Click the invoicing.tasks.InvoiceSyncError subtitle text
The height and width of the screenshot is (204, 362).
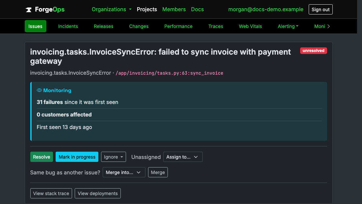pyautogui.click(x=70, y=73)
